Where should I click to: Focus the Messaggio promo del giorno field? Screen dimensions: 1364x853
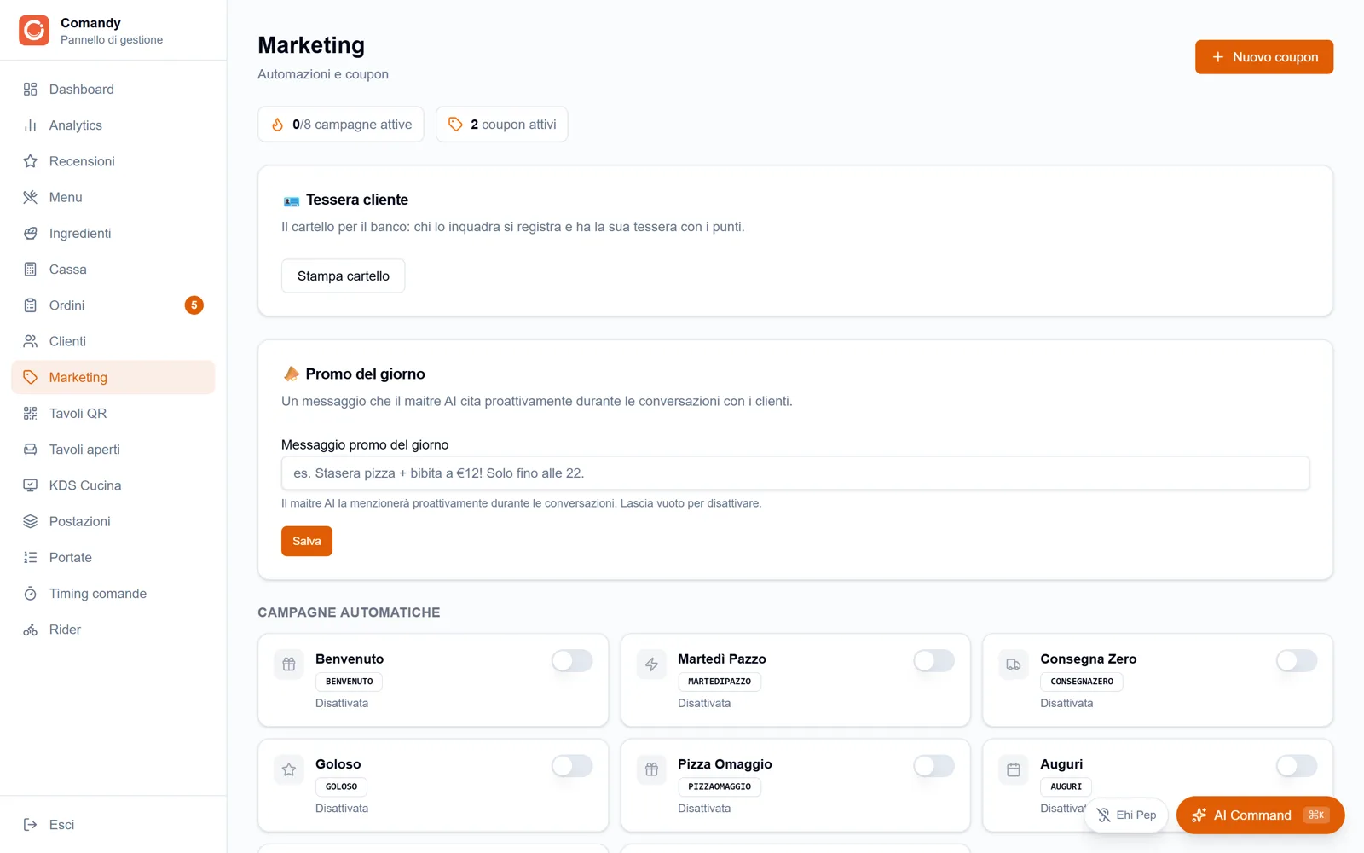click(795, 473)
